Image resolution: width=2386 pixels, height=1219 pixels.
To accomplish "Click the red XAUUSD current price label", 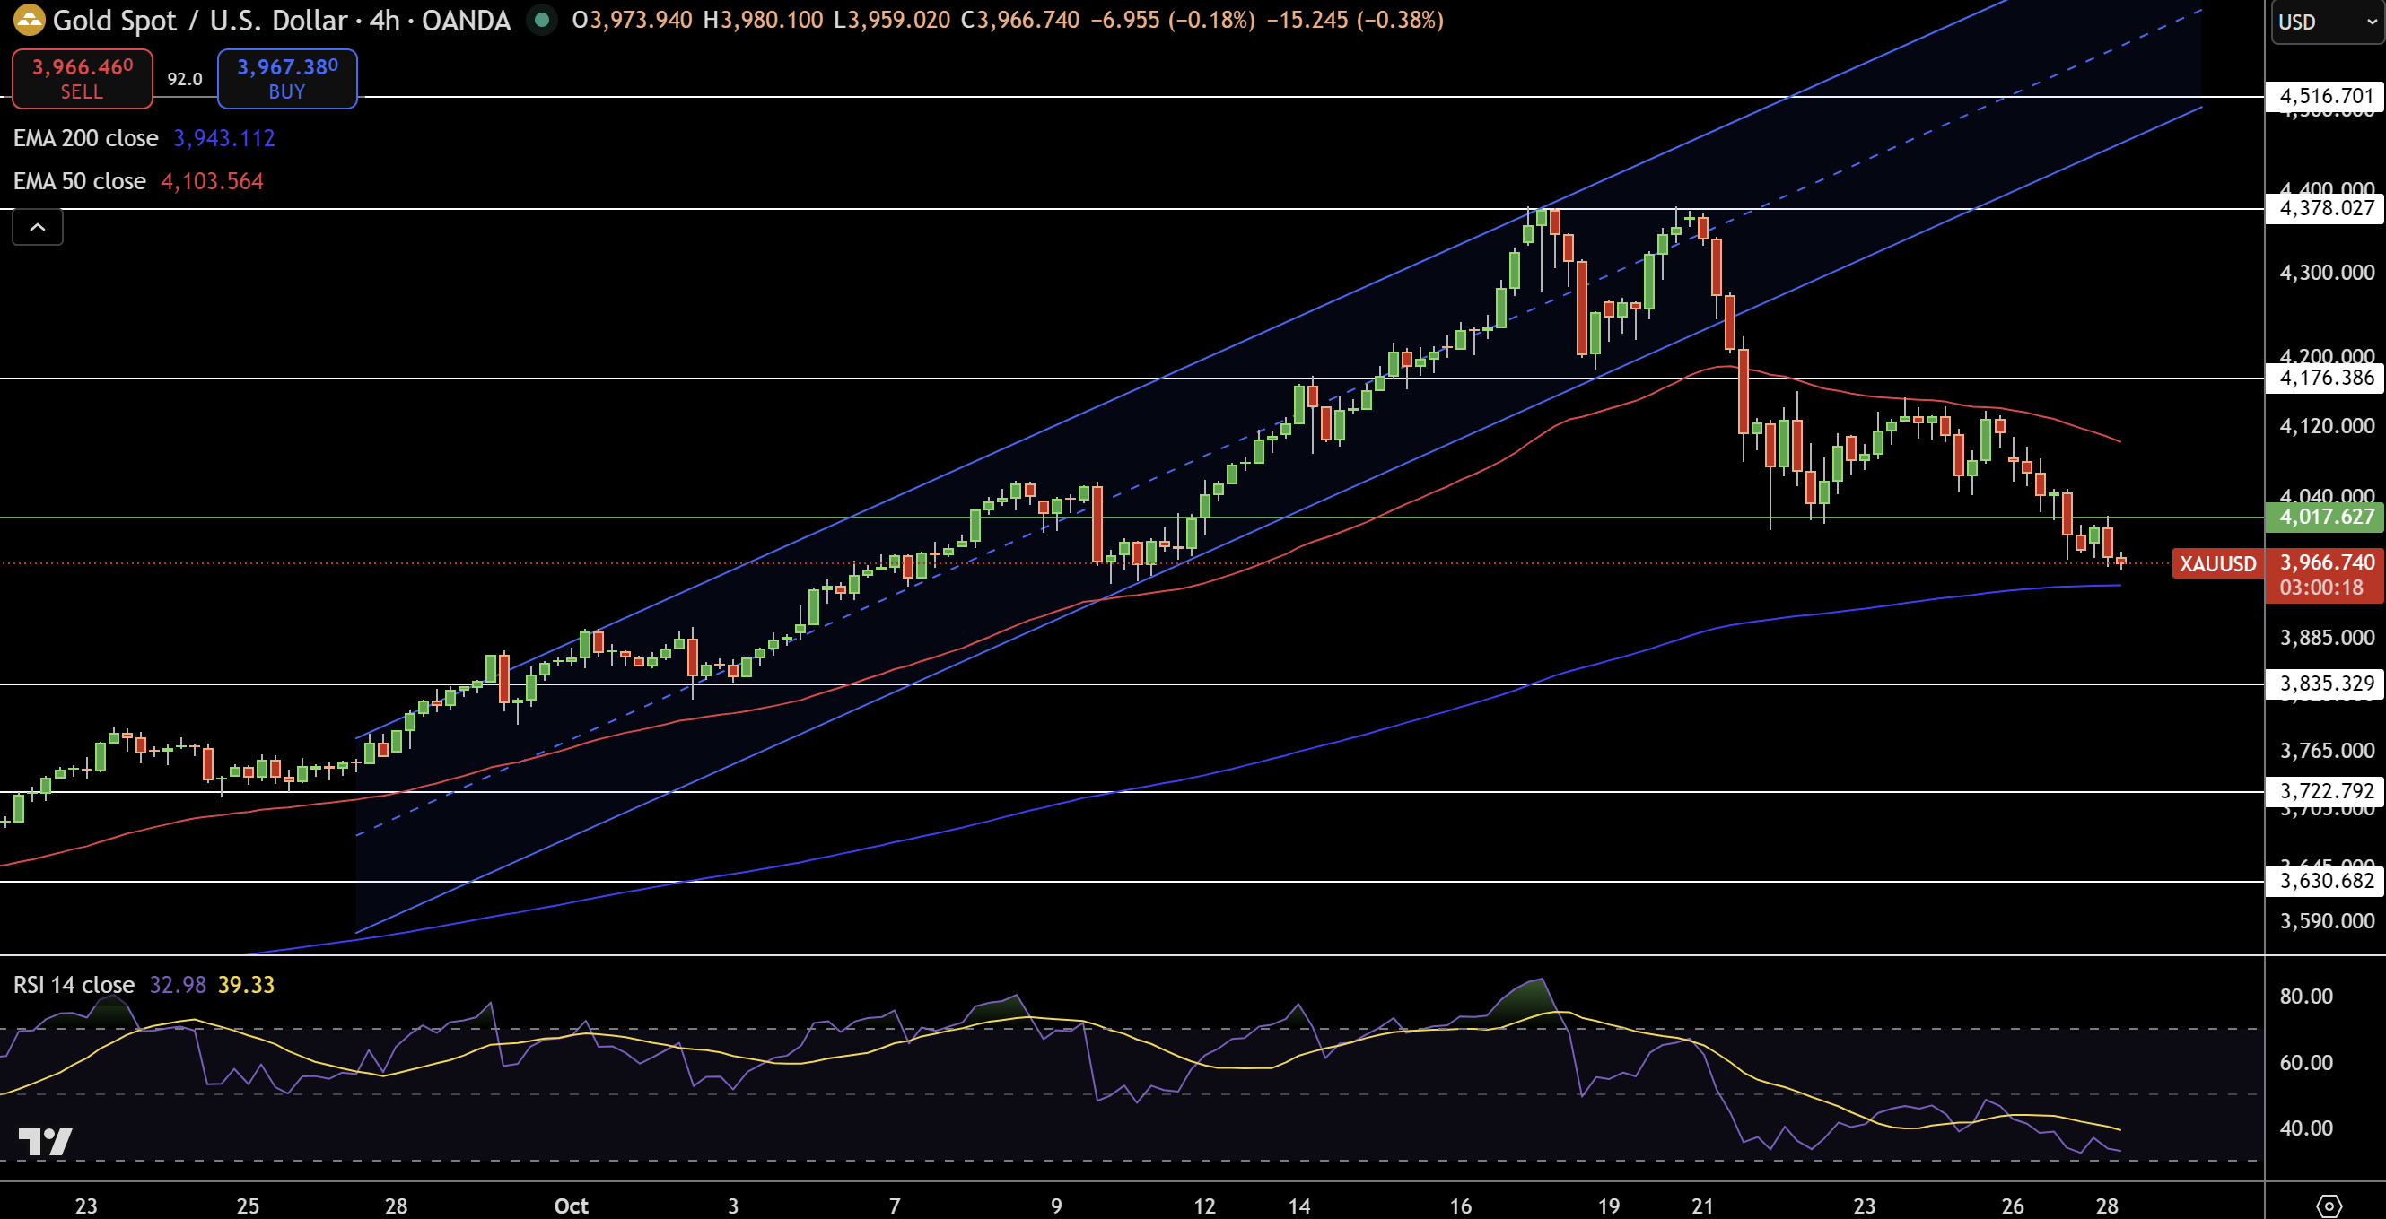I will click(x=2216, y=563).
